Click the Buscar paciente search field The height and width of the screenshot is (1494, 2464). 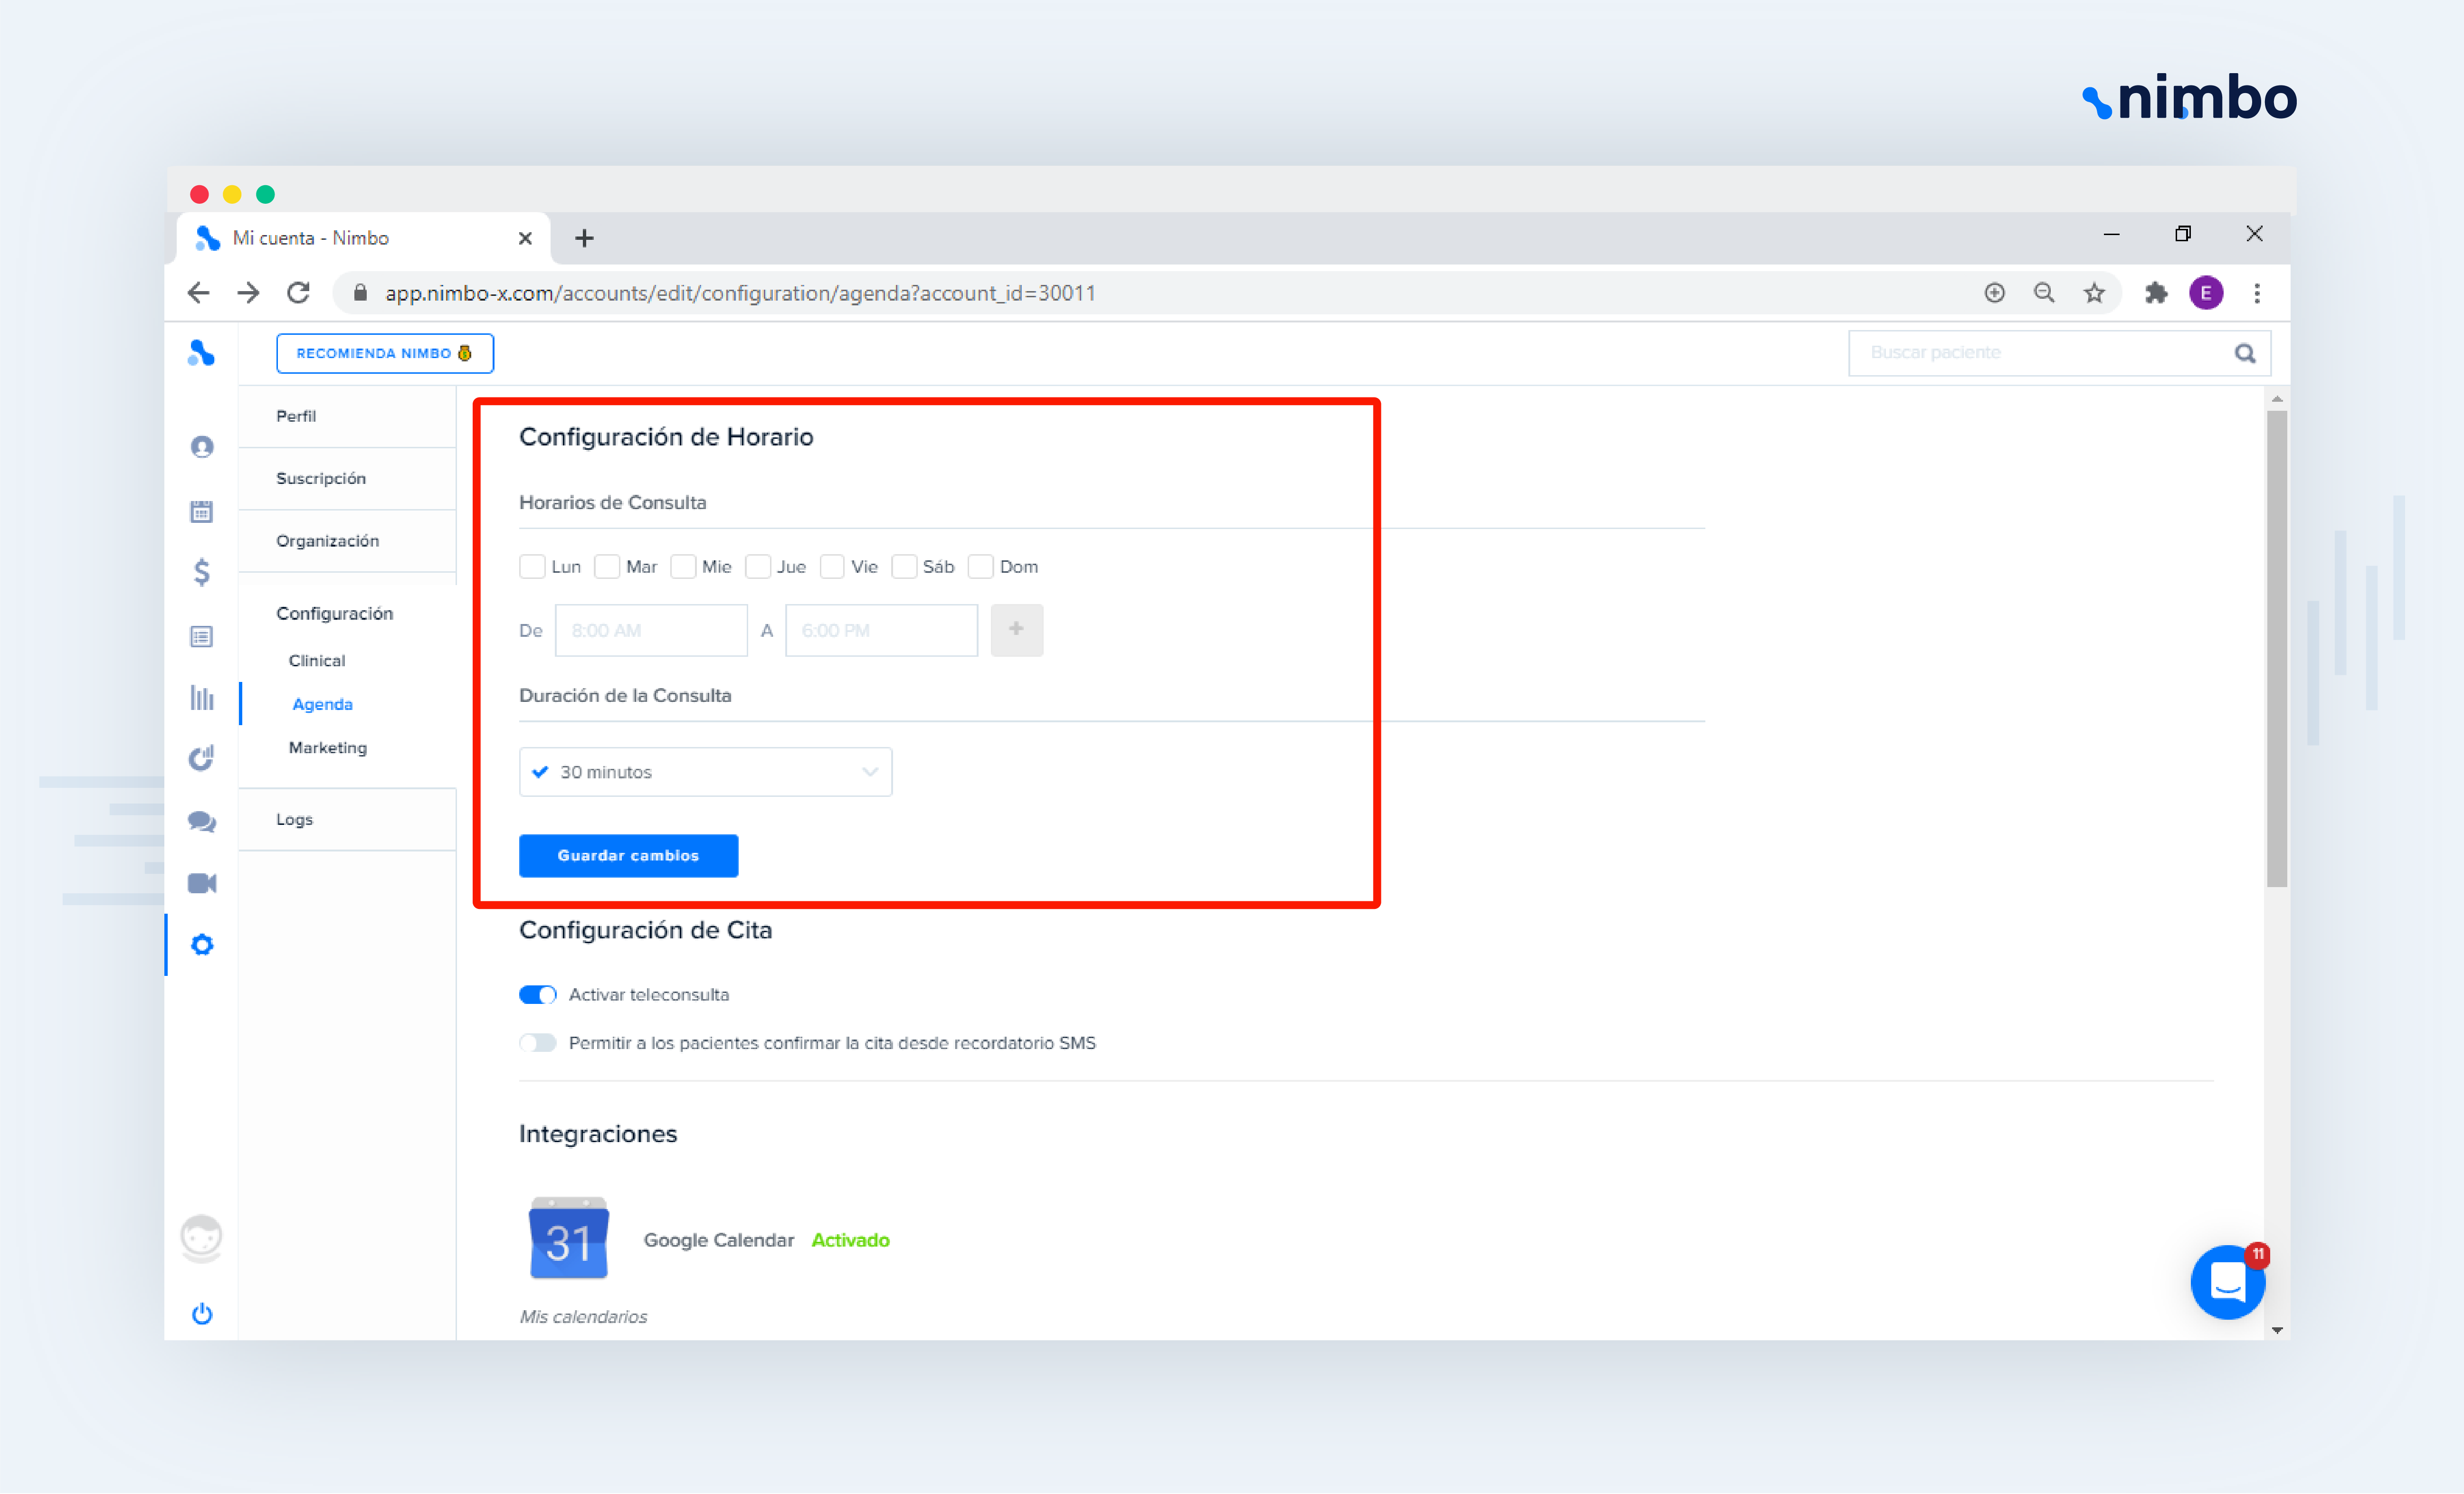2040,353
